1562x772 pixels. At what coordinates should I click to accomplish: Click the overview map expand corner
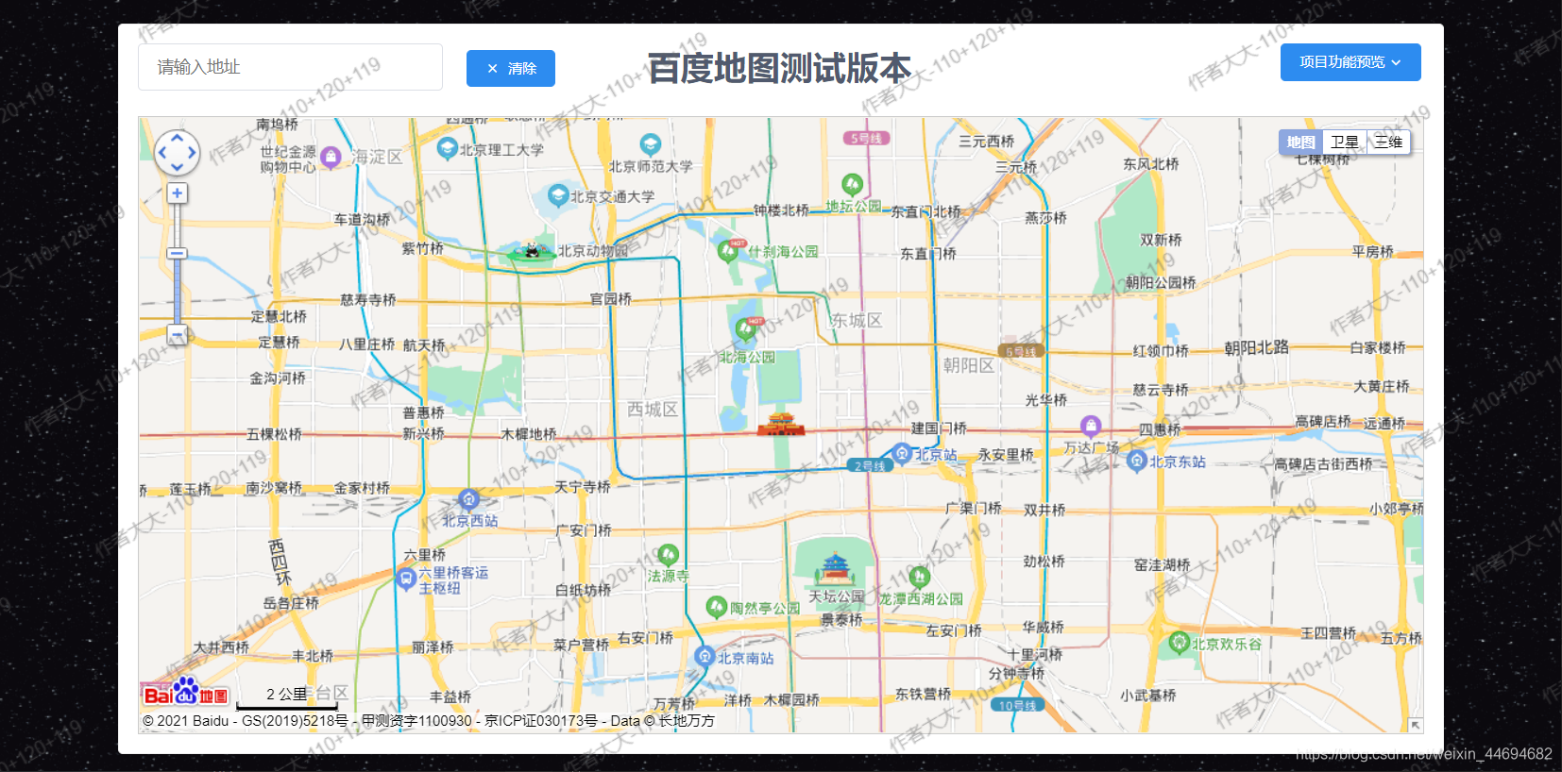pyautogui.click(x=1415, y=725)
